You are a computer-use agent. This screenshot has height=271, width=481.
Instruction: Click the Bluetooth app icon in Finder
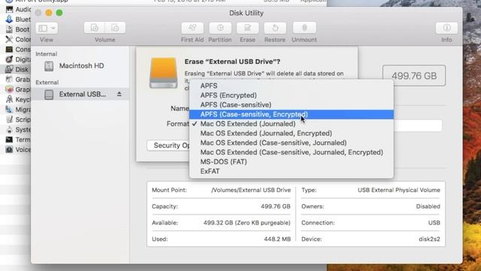[x=9, y=19]
